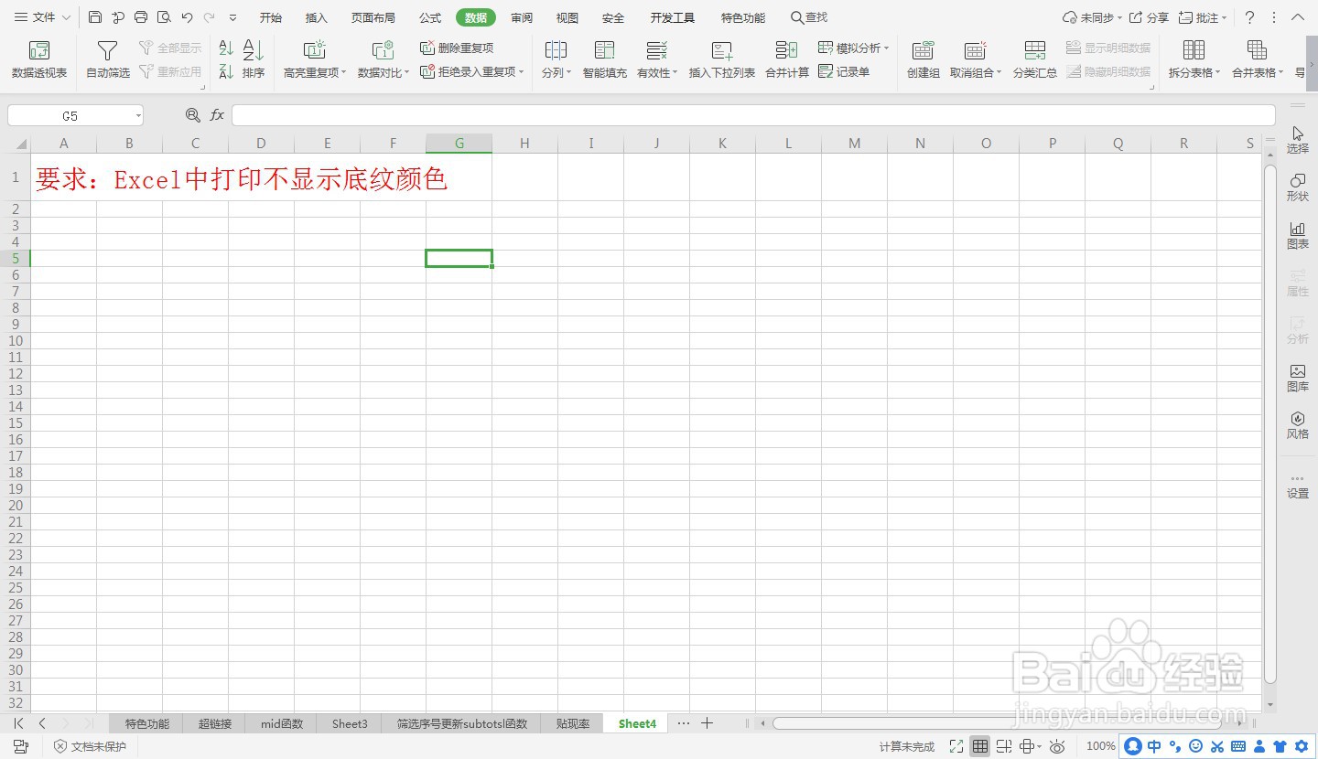The width and height of the screenshot is (1318, 759).
Task: Sort ascending with the A-Z icon
Action: [226, 48]
